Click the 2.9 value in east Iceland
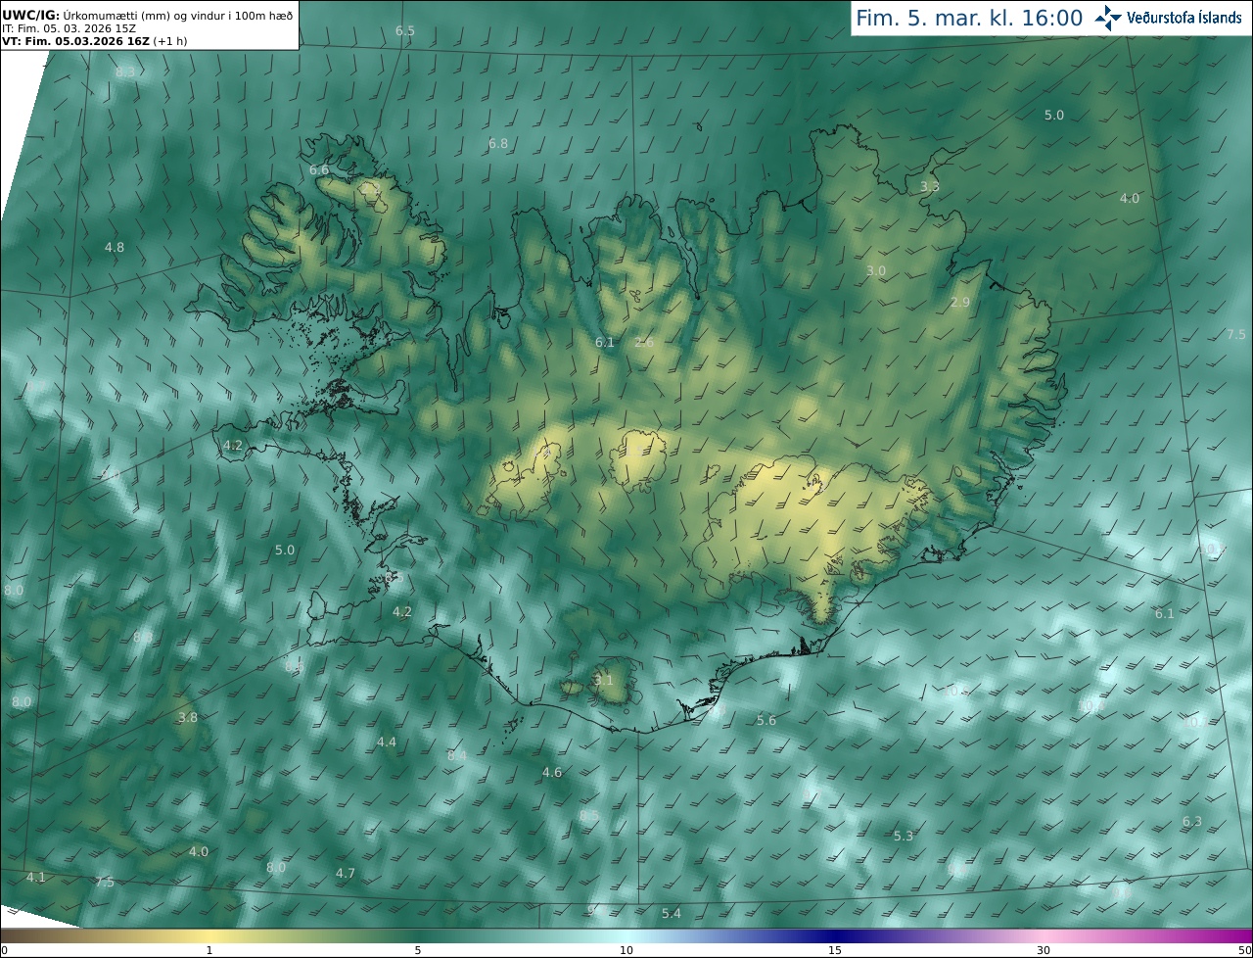1253x958 pixels. (x=960, y=303)
